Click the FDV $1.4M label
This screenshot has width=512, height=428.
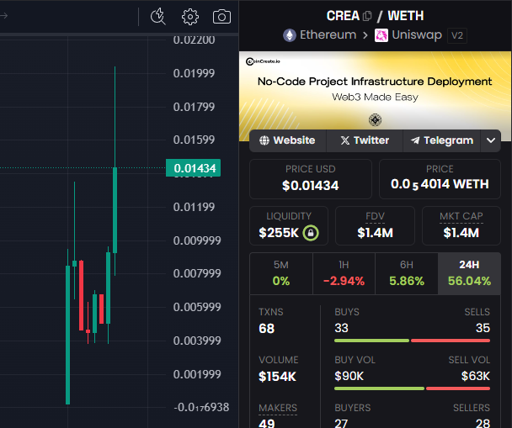click(x=375, y=225)
